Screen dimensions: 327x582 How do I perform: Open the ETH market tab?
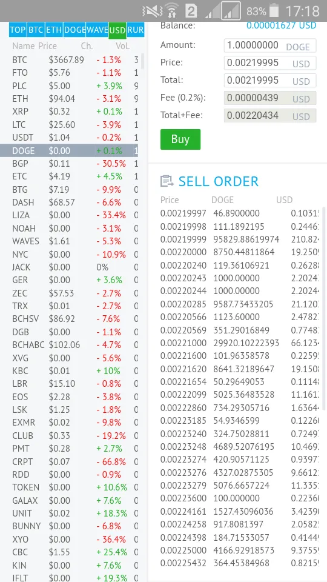(x=54, y=30)
